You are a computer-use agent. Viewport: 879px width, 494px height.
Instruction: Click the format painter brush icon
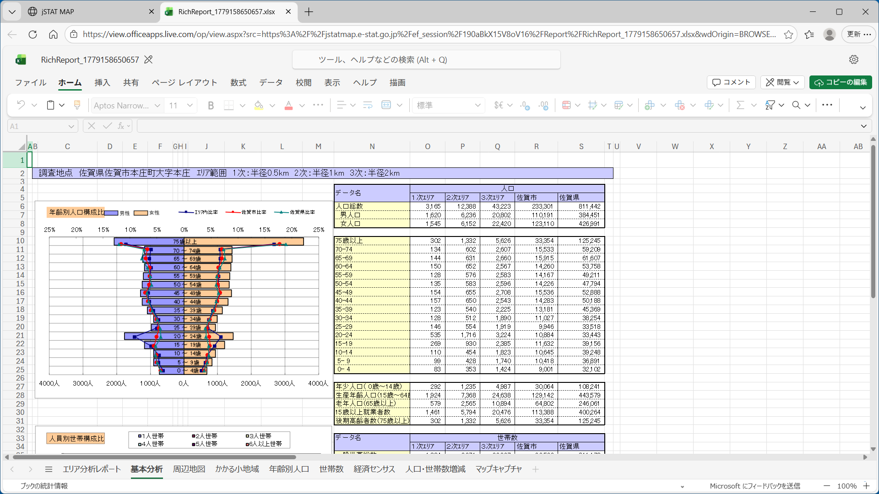pos(77,105)
